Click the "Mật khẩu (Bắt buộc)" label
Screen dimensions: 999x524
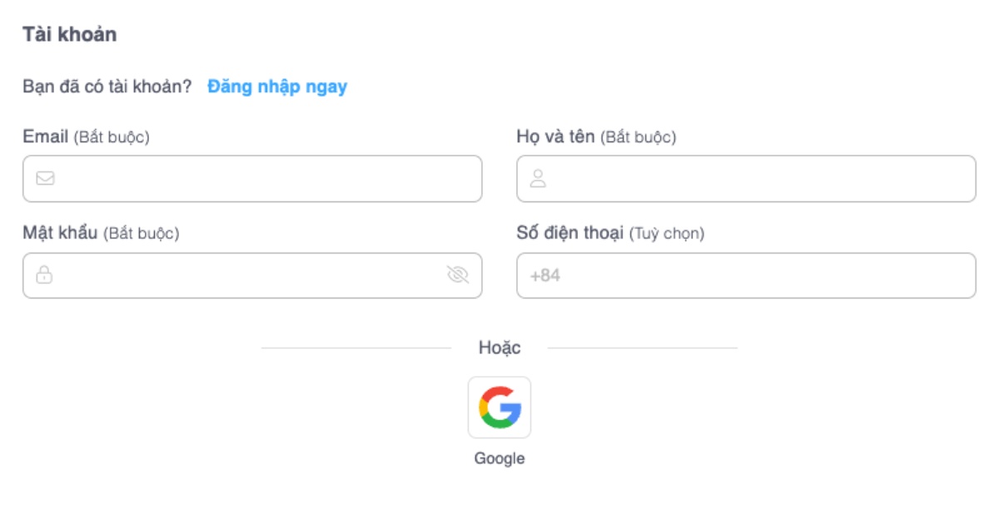(x=101, y=234)
